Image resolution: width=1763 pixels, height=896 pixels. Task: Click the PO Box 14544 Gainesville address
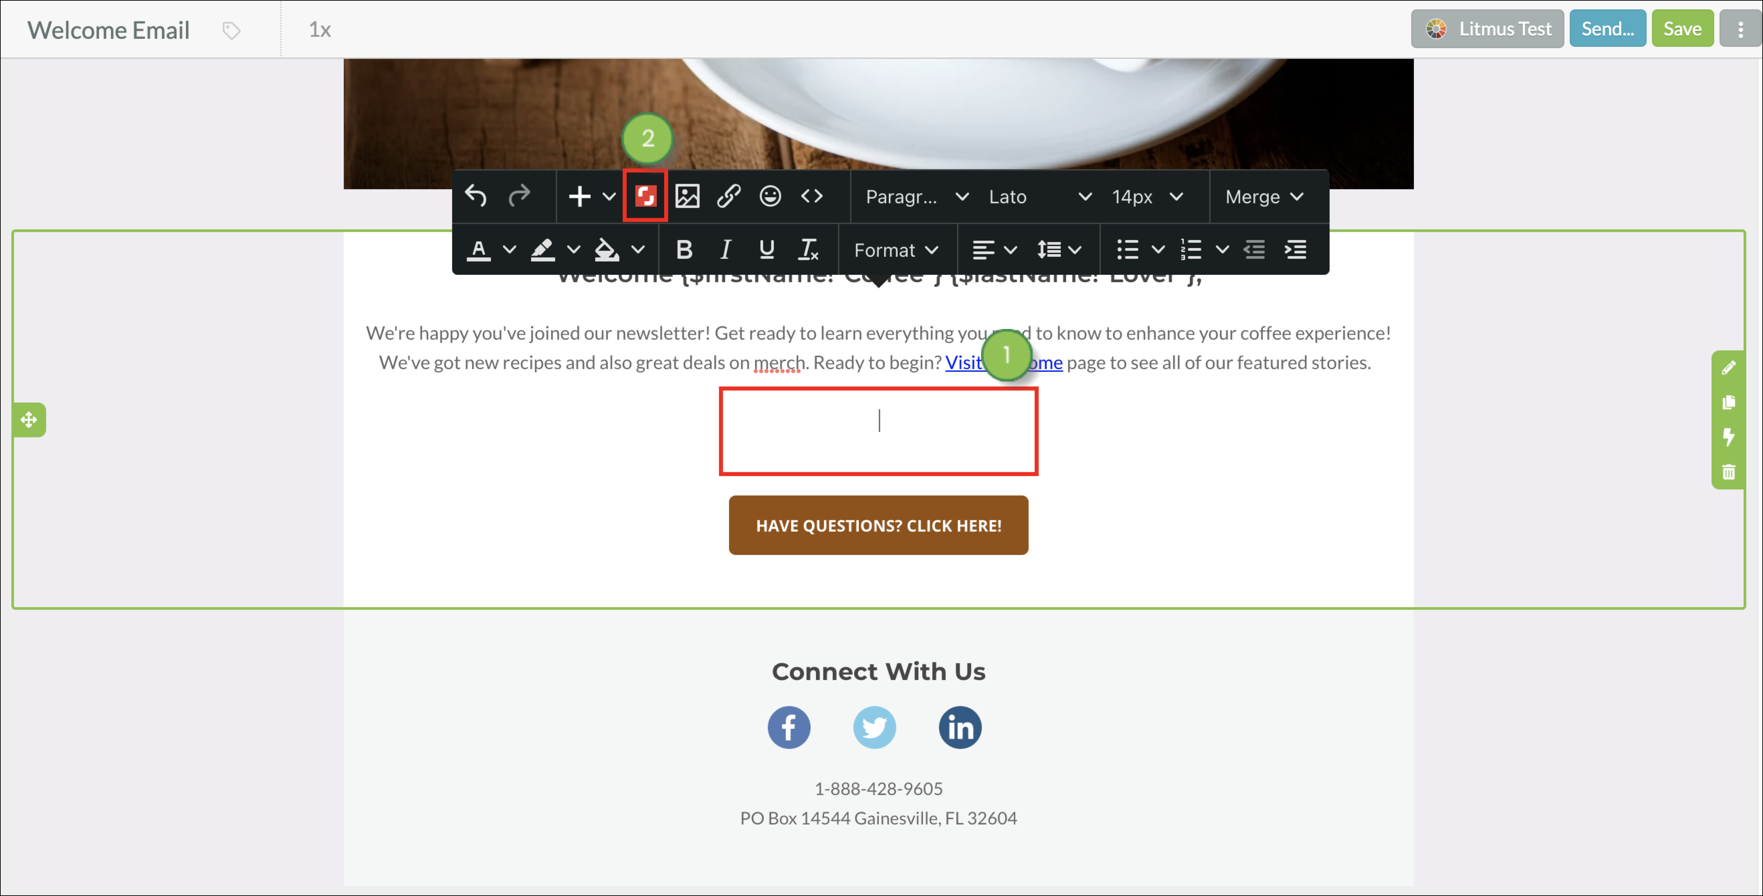[878, 818]
